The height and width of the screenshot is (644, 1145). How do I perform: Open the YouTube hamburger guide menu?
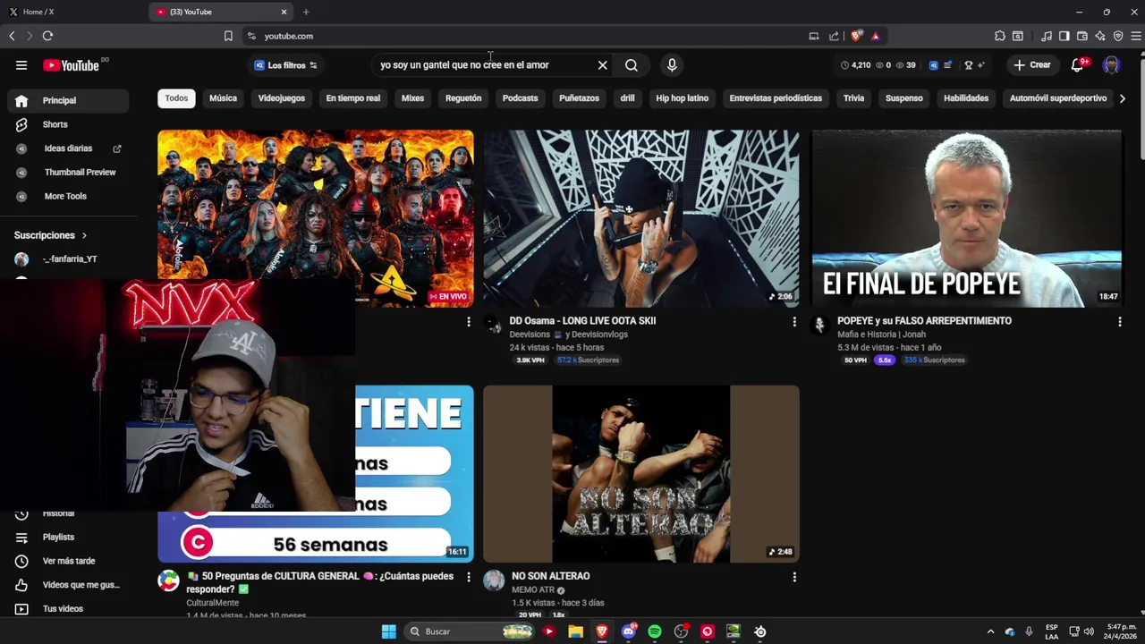click(21, 65)
